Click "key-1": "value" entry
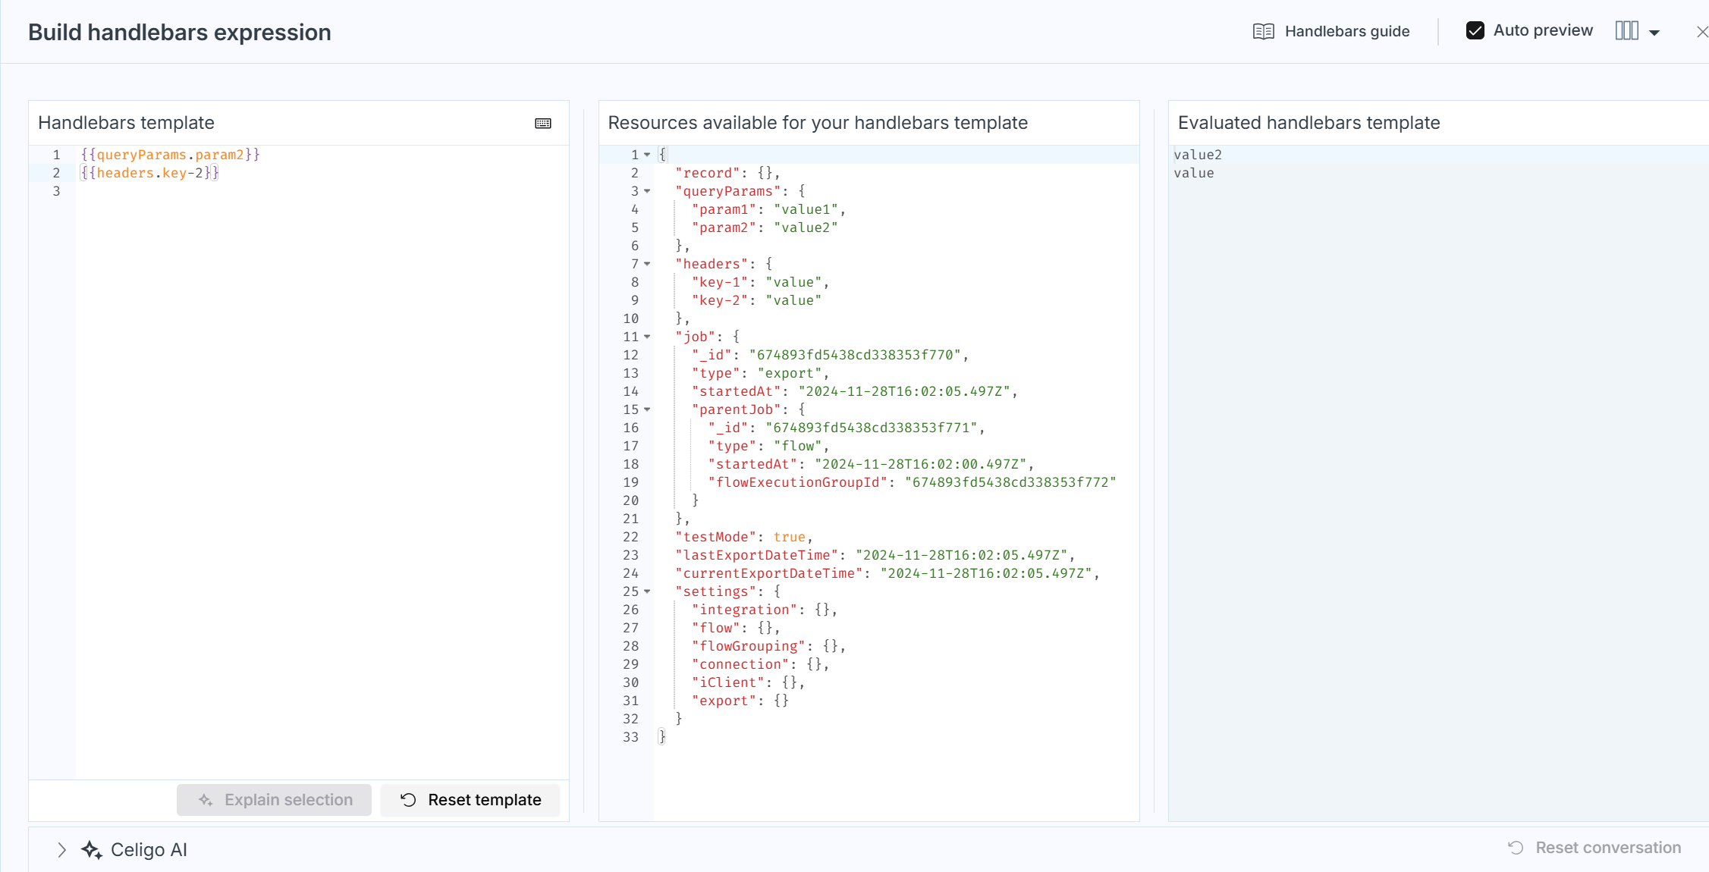Image resolution: width=1709 pixels, height=872 pixels. click(x=760, y=282)
